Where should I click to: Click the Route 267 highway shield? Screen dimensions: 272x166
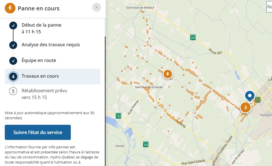click(192, 38)
